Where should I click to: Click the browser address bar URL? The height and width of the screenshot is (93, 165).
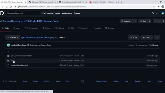pyautogui.click(x=52, y=7)
